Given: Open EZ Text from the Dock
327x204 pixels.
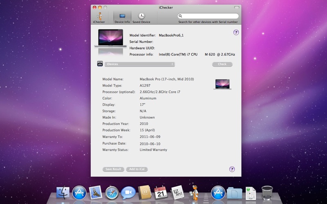Looking at the screenshot, I should point(177,193).
